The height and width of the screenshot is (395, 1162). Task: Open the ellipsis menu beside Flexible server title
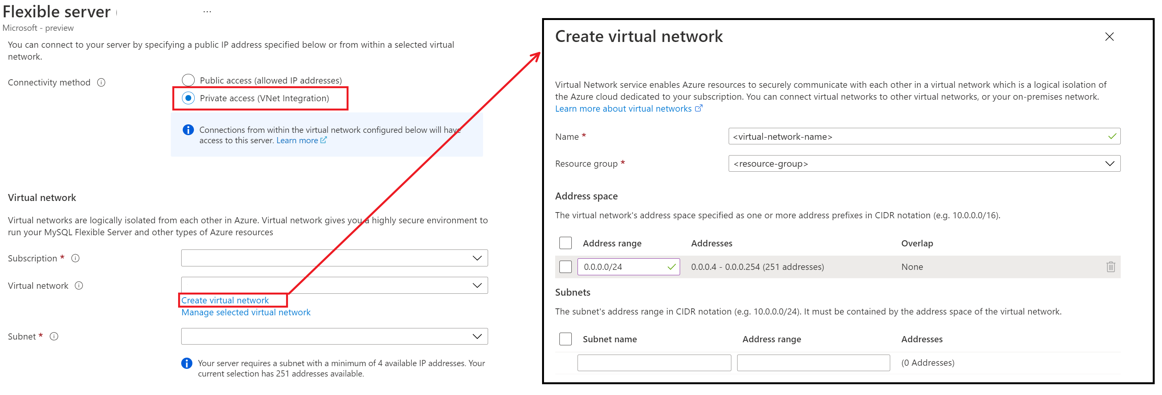pyautogui.click(x=207, y=12)
